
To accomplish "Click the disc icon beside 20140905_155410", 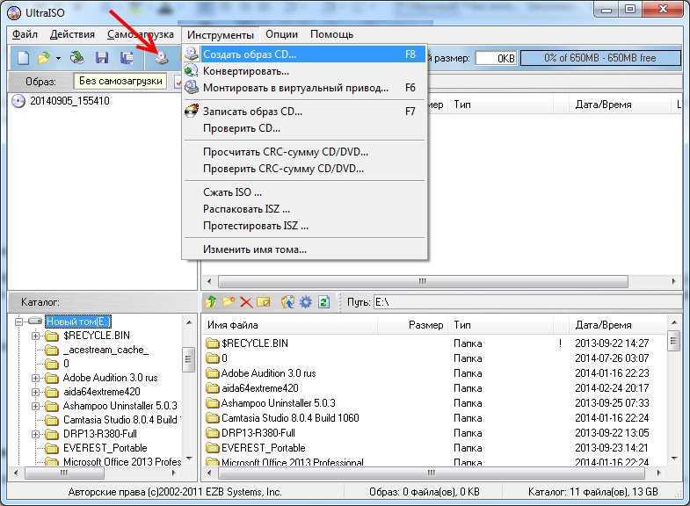I will 18,101.
